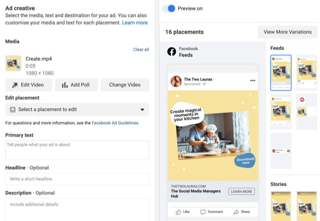Click Clear all media link
This screenshot has width=320, height=221.
(141, 49)
